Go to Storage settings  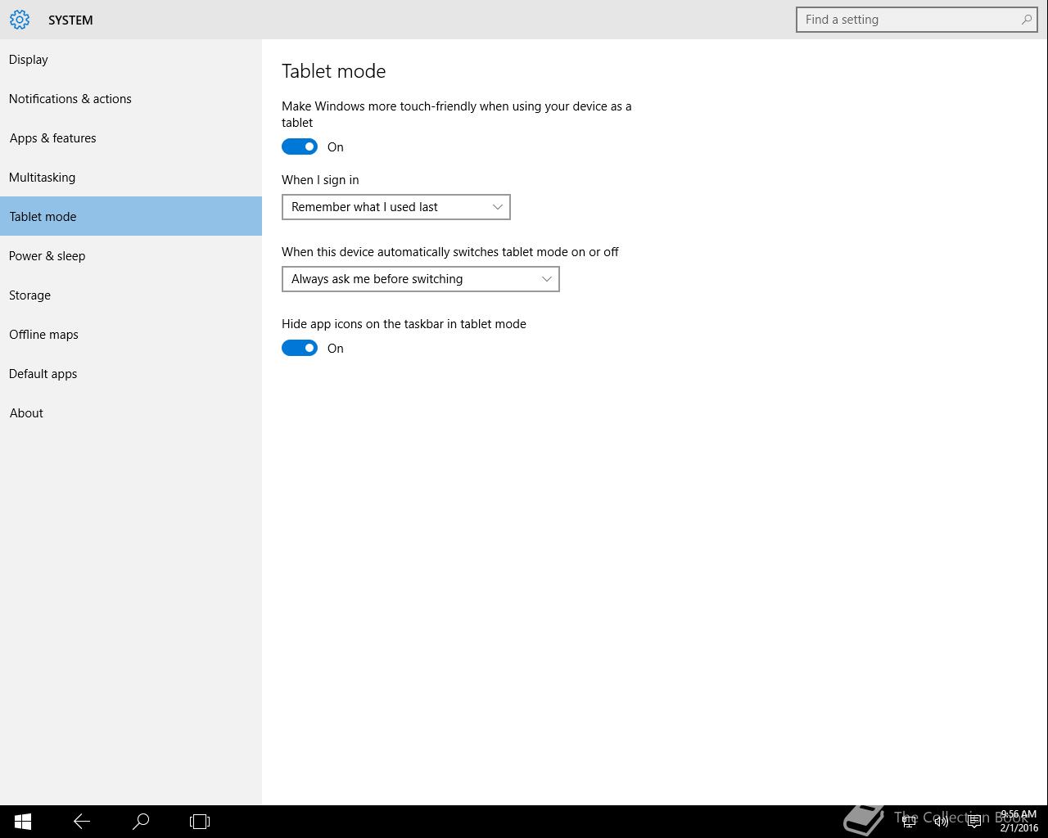131,295
